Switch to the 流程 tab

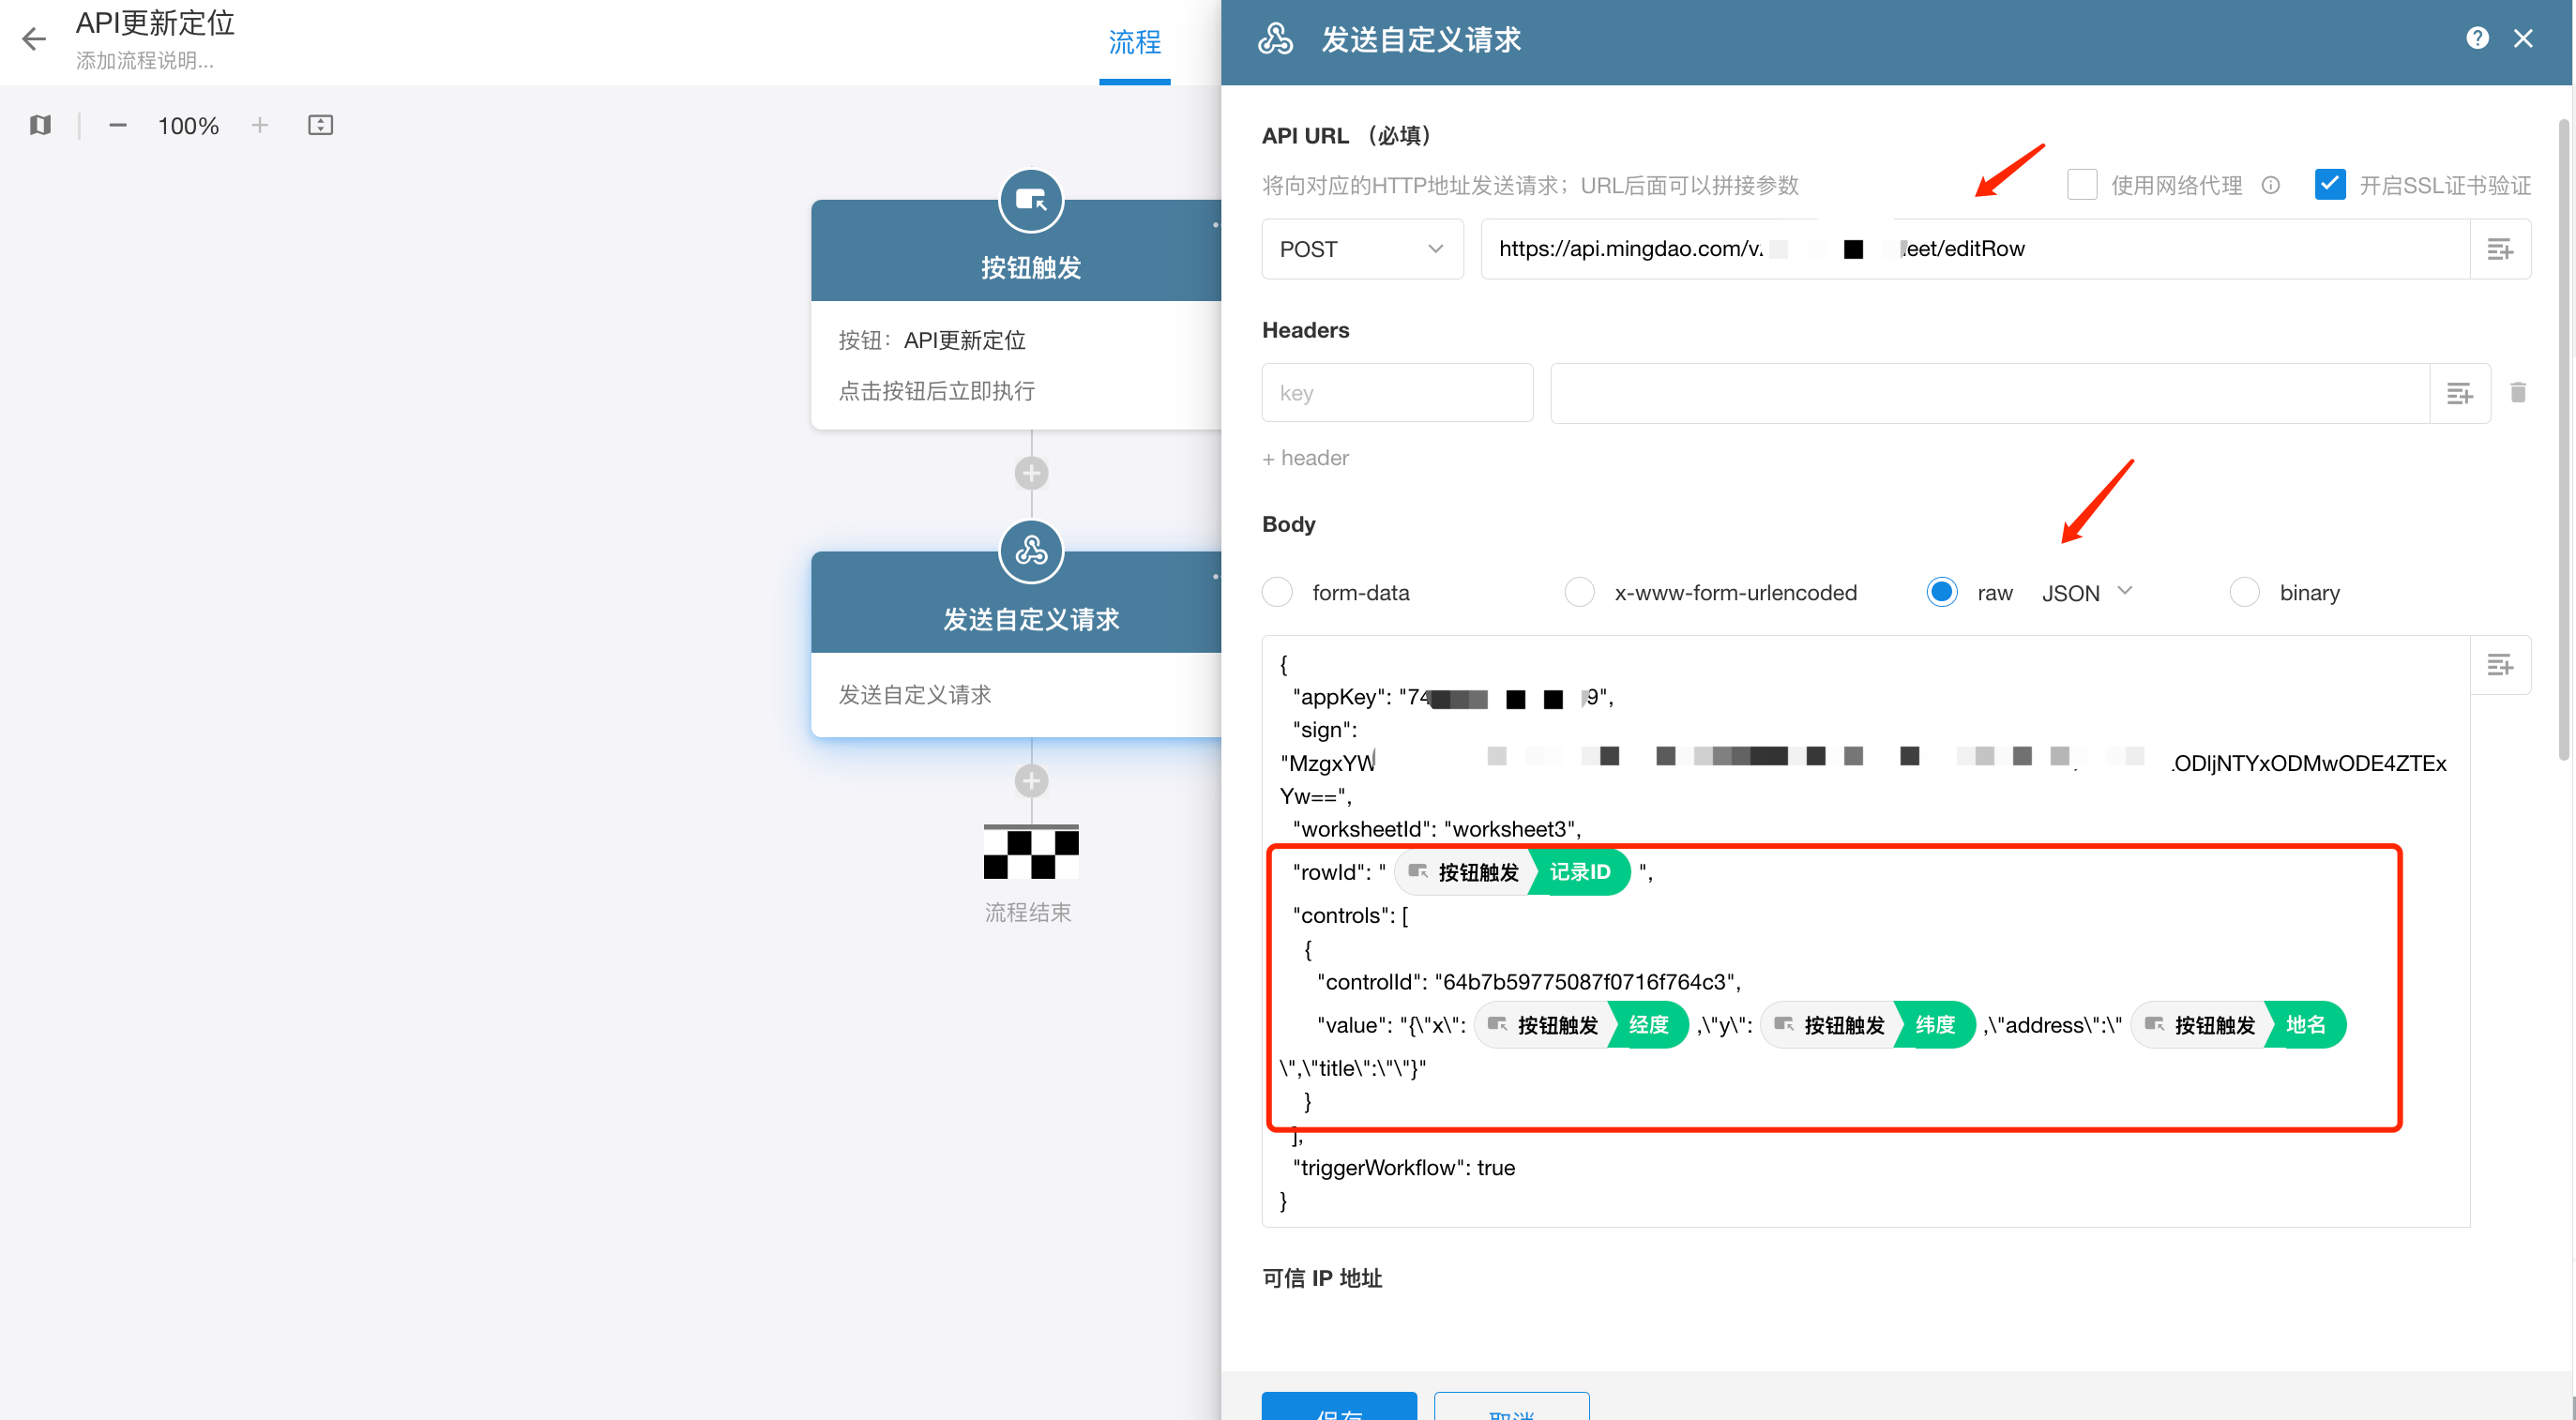[x=1134, y=43]
